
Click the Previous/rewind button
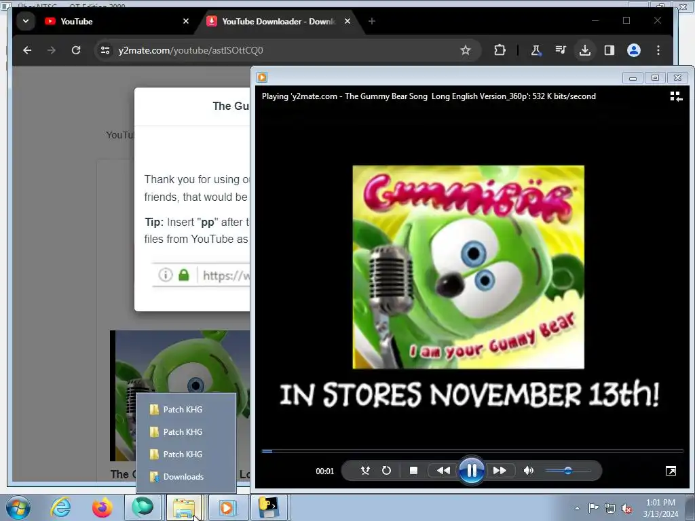point(443,471)
